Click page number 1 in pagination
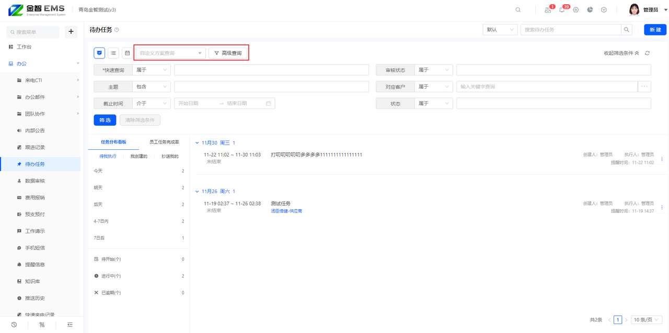This screenshot has height=333, width=669. click(x=618, y=320)
